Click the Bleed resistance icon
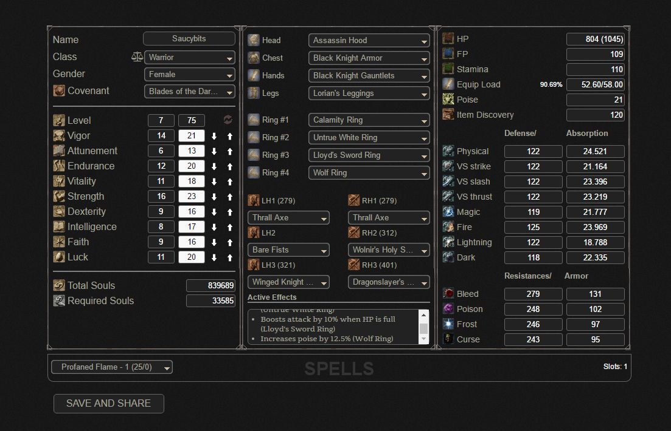 tap(448, 293)
